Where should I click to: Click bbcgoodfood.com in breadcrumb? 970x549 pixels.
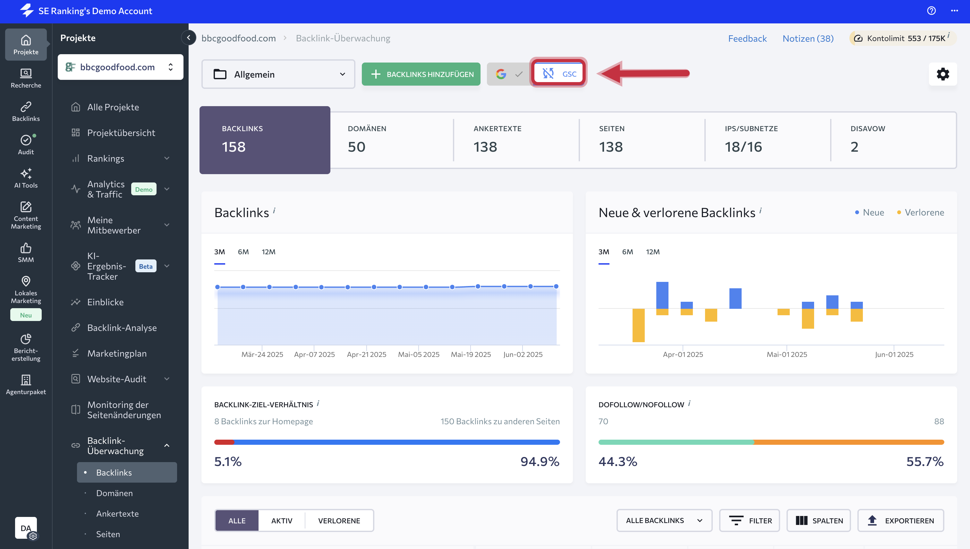tap(238, 38)
